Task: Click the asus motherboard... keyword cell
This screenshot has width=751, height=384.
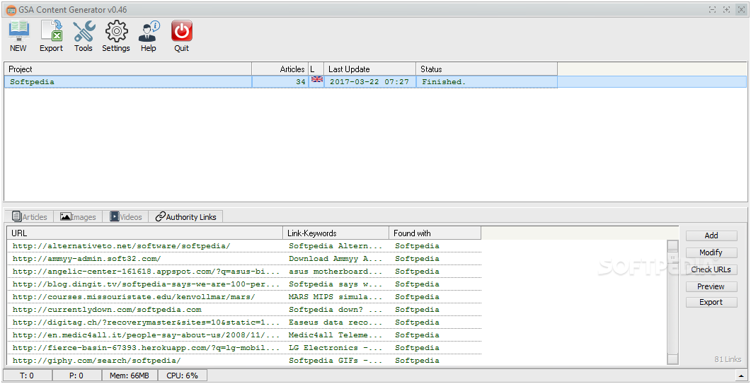Action: point(336,272)
